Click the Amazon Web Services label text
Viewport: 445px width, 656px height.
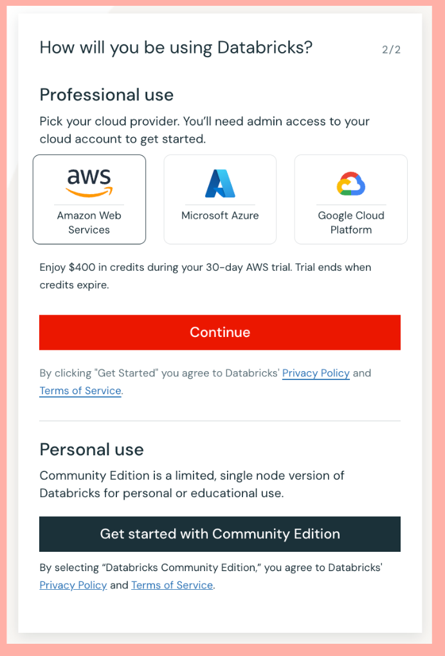[89, 222]
